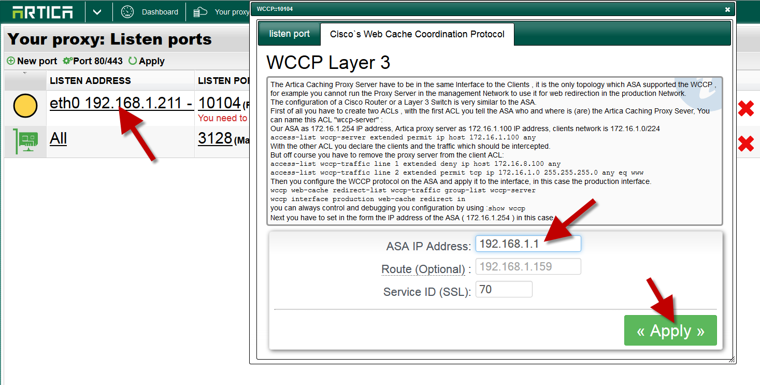Click the 'You need to' red warning text
Image resolution: width=760 pixels, height=385 pixels.
[223, 118]
